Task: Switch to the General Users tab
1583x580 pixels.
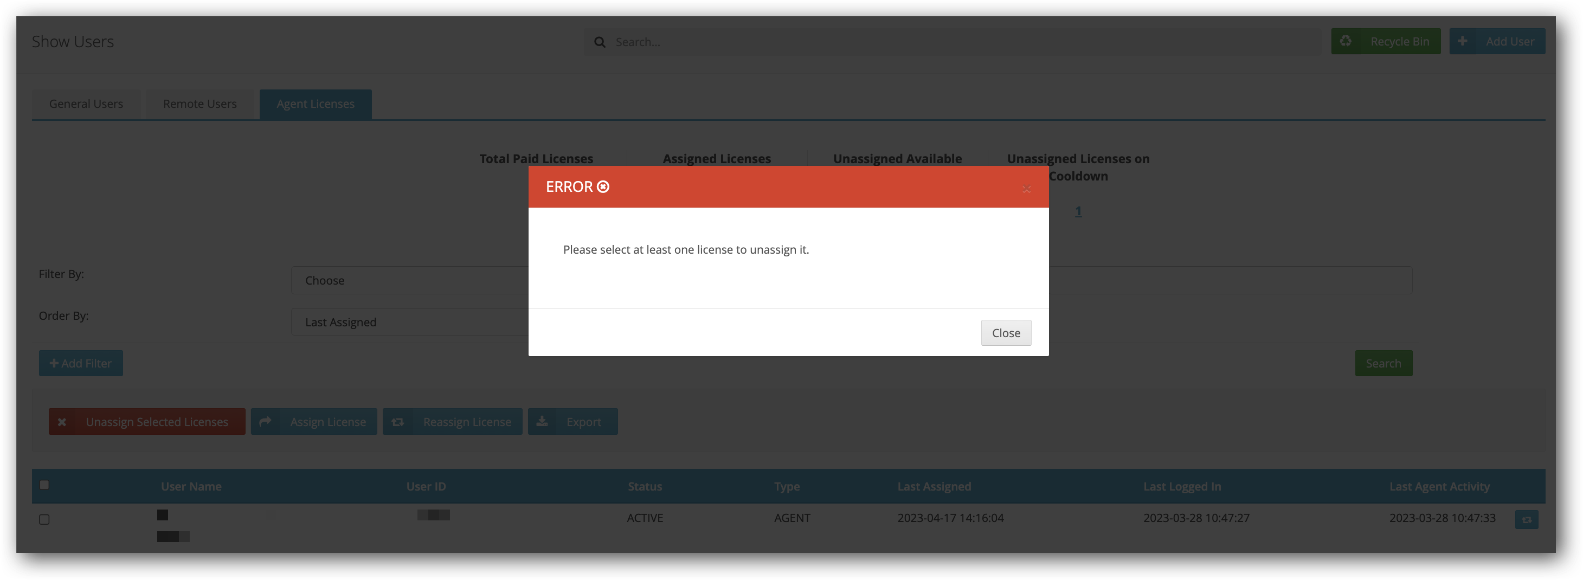Action: pyautogui.click(x=86, y=104)
